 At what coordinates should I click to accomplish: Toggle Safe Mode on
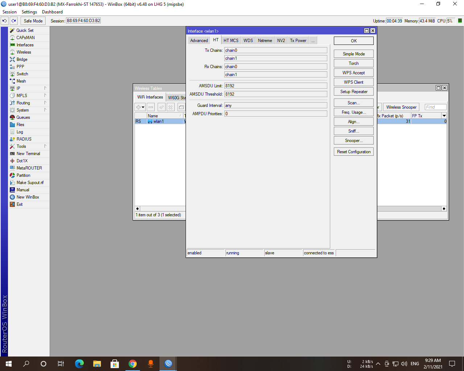coord(33,21)
